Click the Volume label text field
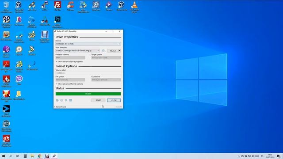 point(88,73)
